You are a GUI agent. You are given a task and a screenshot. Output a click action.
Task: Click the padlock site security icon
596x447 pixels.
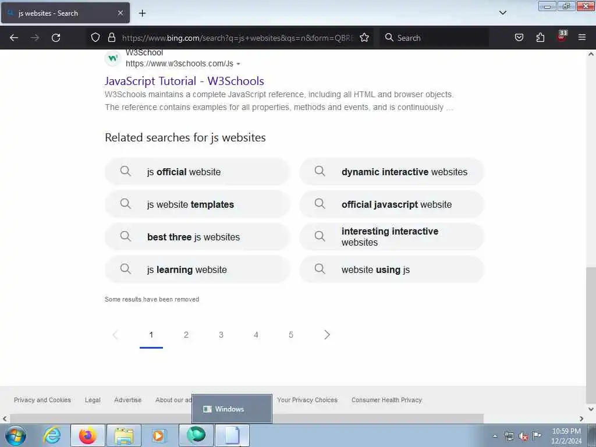tap(111, 37)
